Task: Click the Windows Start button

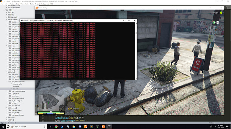Action: (x=3, y=127)
